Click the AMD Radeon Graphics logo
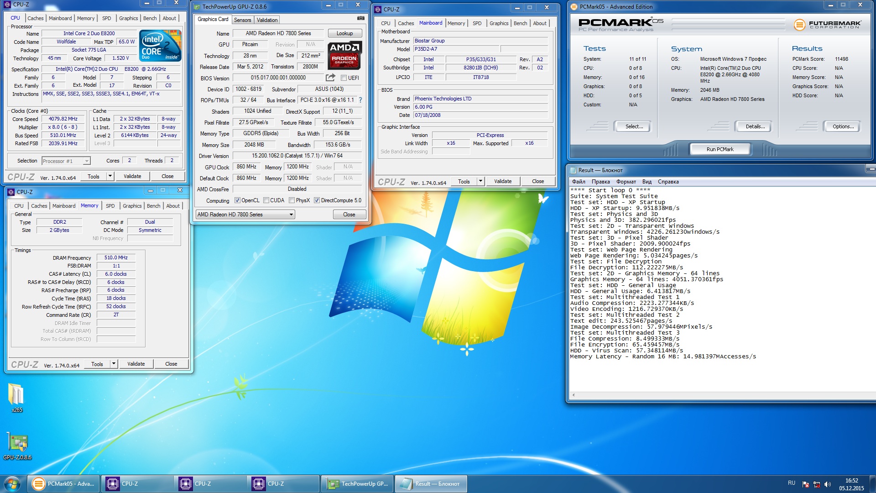Screen dimensions: 876x493 click(345, 55)
